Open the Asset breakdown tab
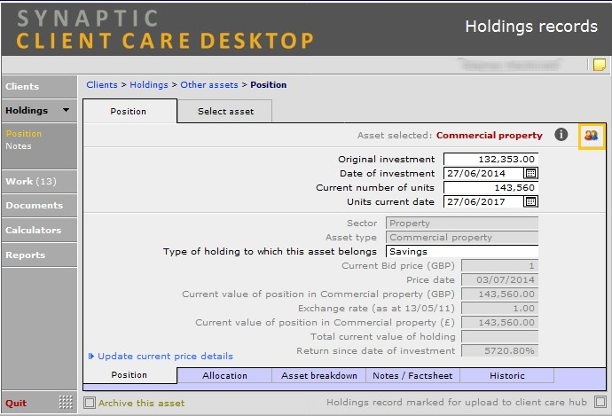This screenshot has width=612, height=416. click(319, 375)
